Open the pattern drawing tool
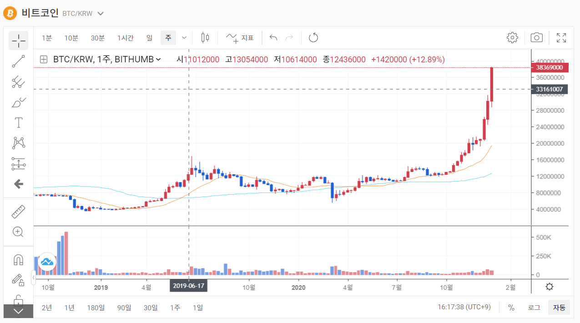The width and height of the screenshot is (580, 323). pos(18,143)
